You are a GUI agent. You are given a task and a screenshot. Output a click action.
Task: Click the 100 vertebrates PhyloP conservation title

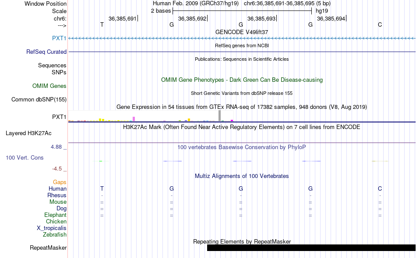(x=242, y=147)
